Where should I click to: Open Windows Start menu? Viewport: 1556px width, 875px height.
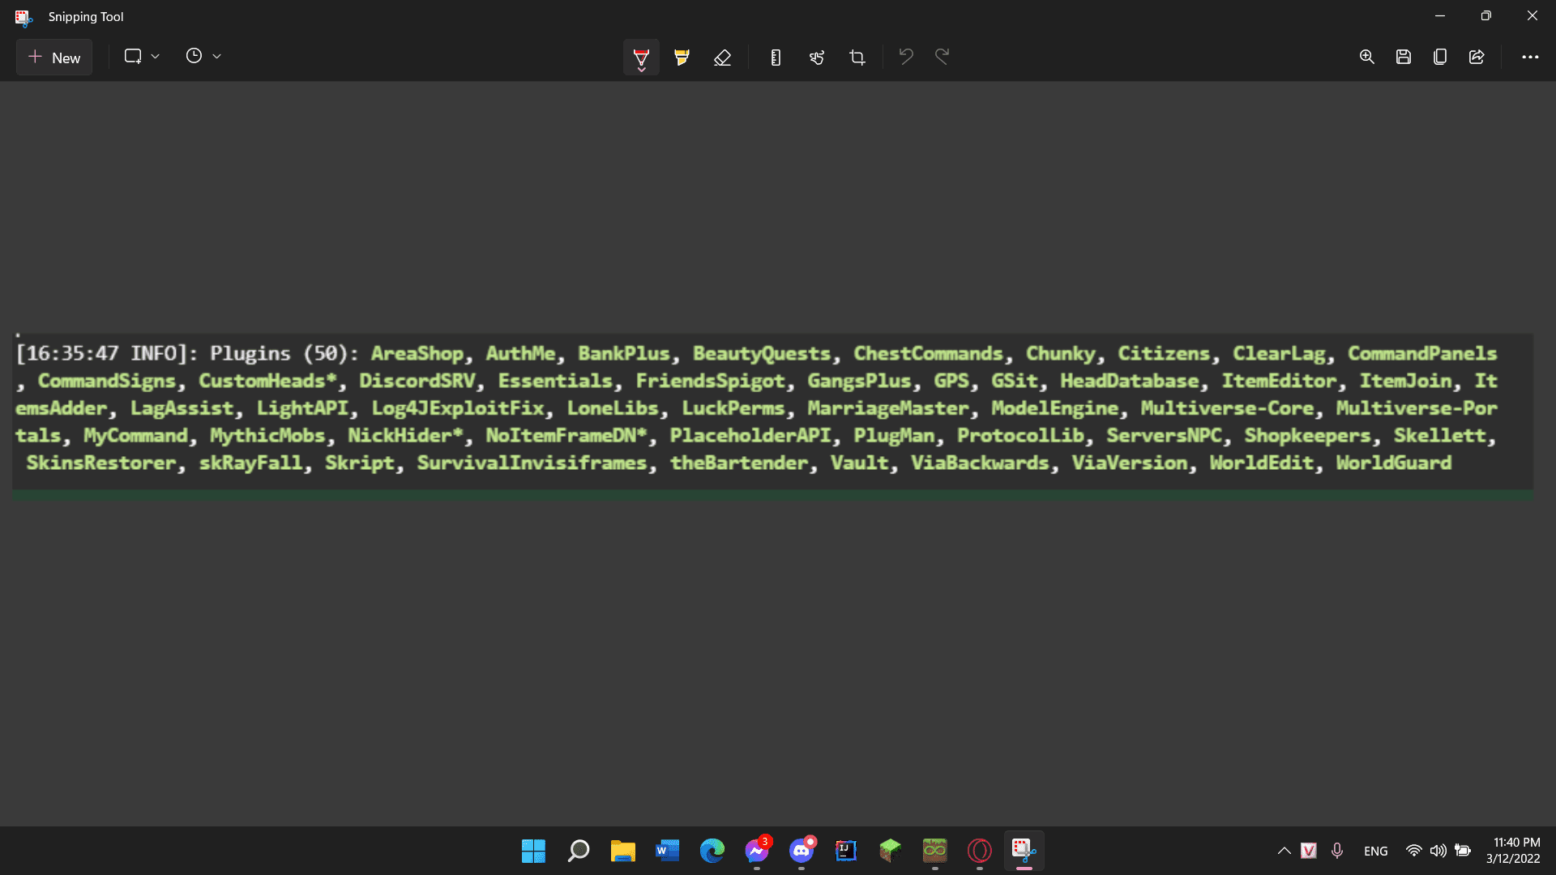pos(533,851)
